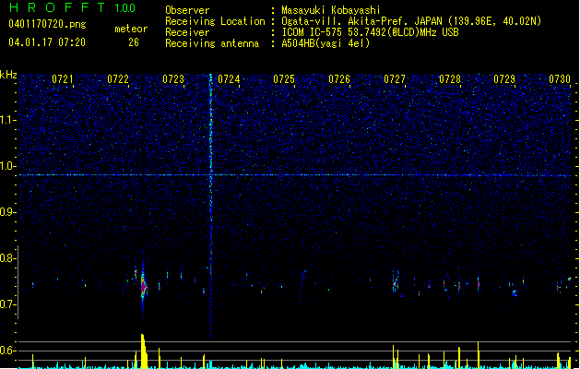
Task: Click the 0.8 kHz axis label
Action: point(7,258)
